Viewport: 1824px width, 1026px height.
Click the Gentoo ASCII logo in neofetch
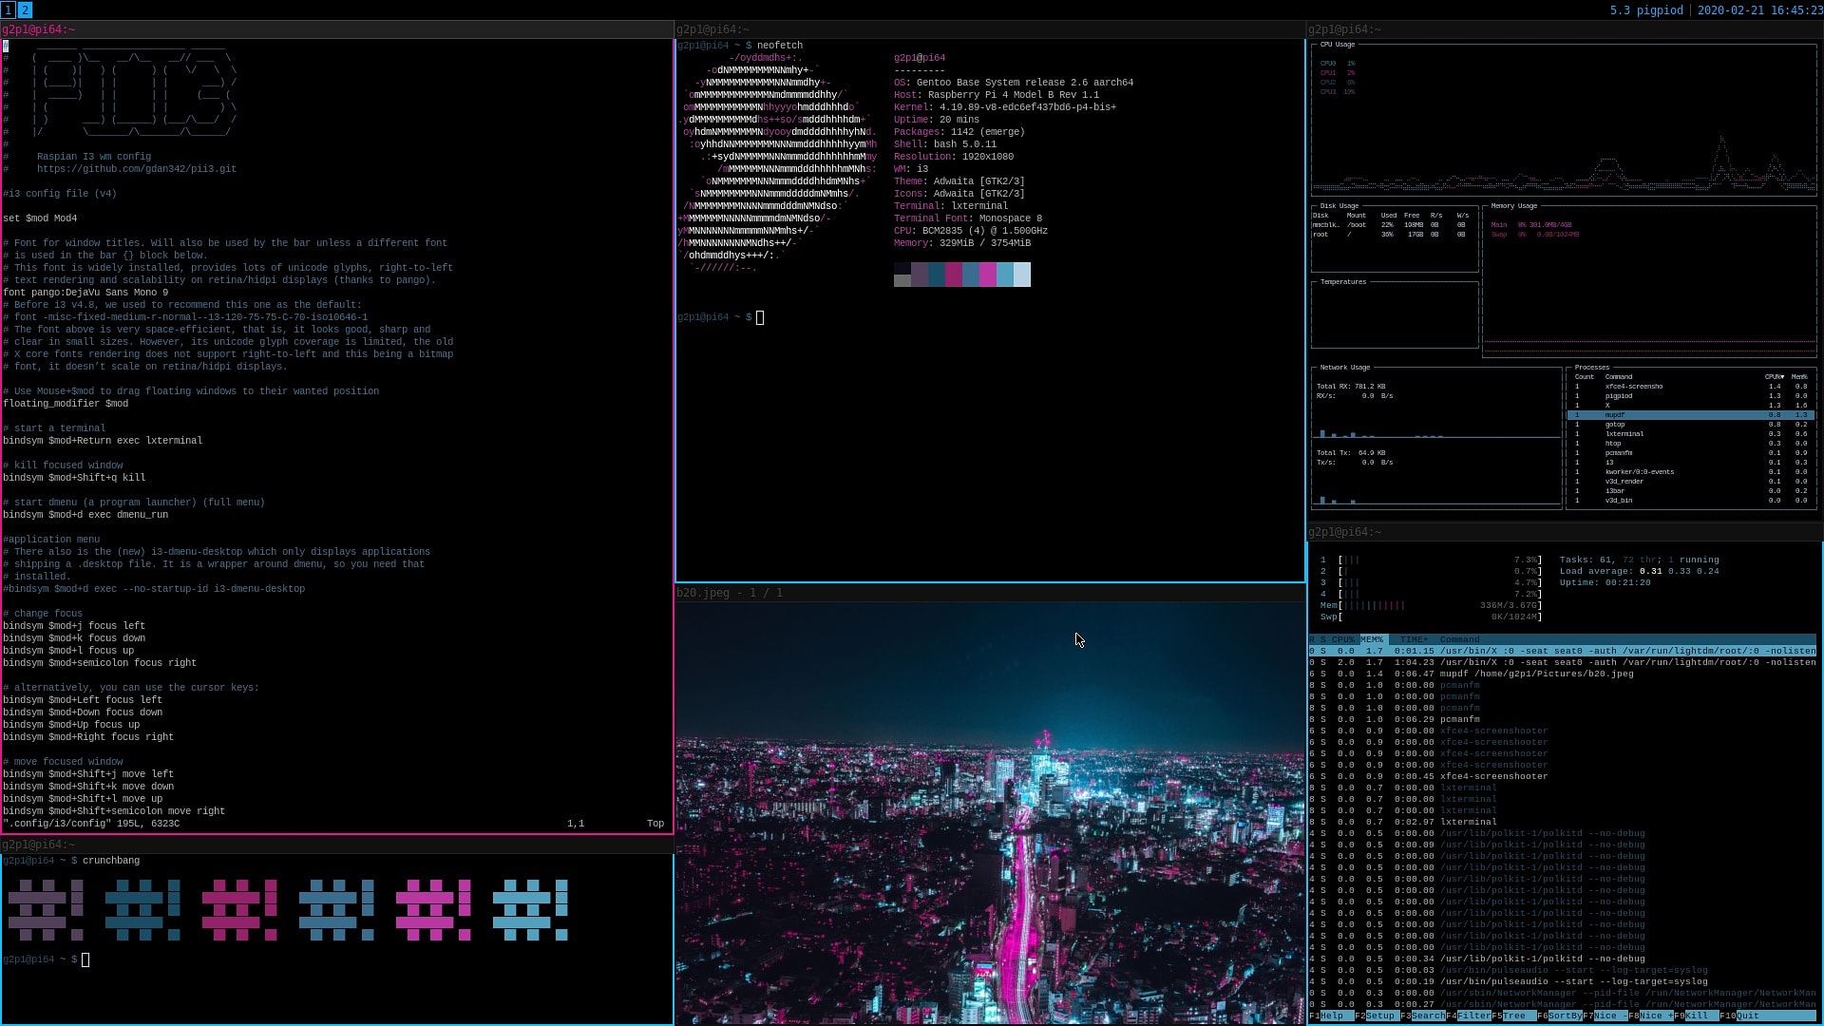point(777,163)
